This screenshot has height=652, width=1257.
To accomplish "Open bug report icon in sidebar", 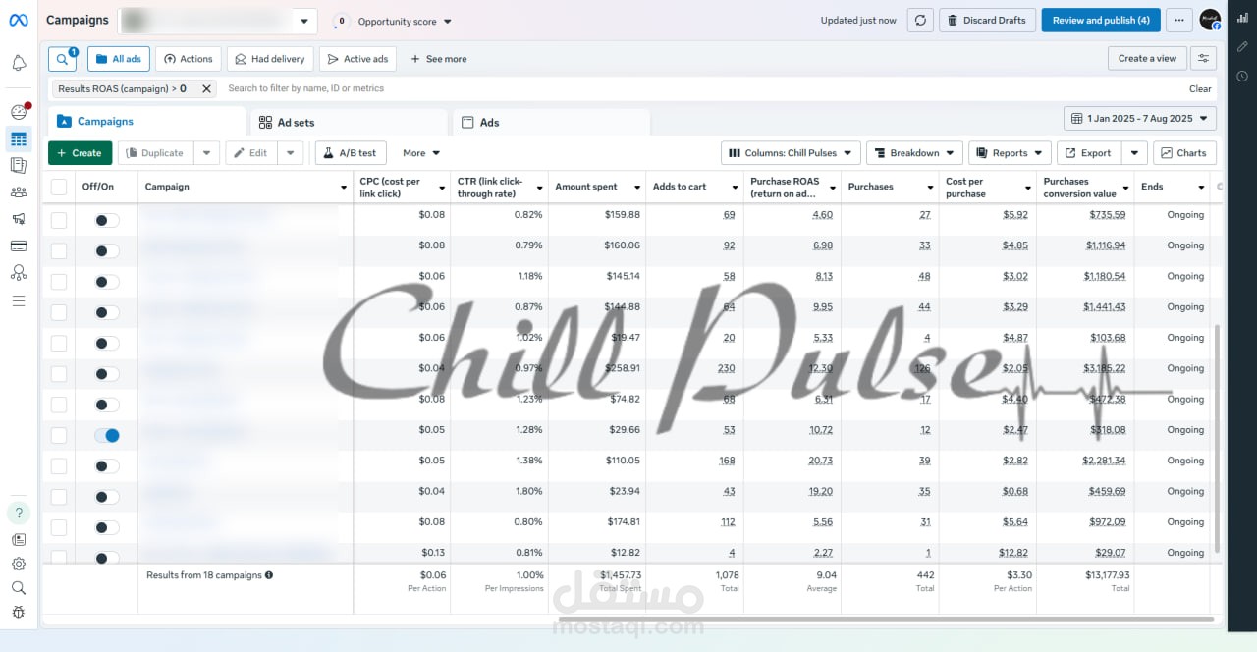I will tap(19, 613).
